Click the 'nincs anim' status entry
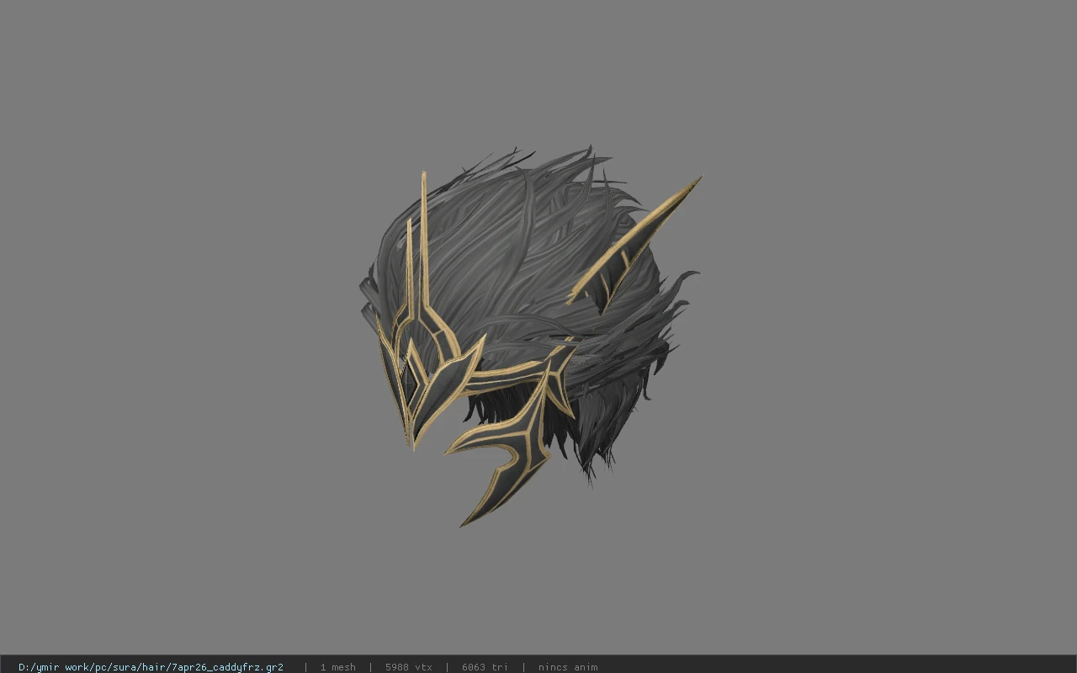The image size is (1077, 673). point(568,667)
